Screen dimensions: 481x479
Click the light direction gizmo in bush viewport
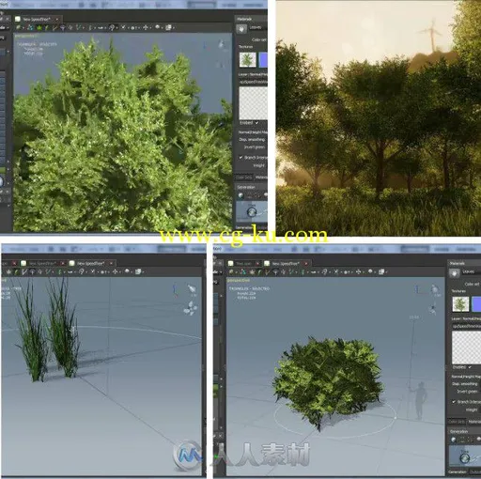(434, 288)
